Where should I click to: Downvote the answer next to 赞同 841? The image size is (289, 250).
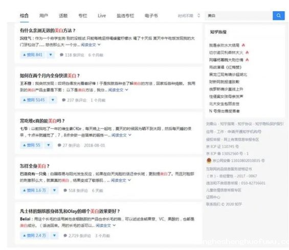coord(51,55)
